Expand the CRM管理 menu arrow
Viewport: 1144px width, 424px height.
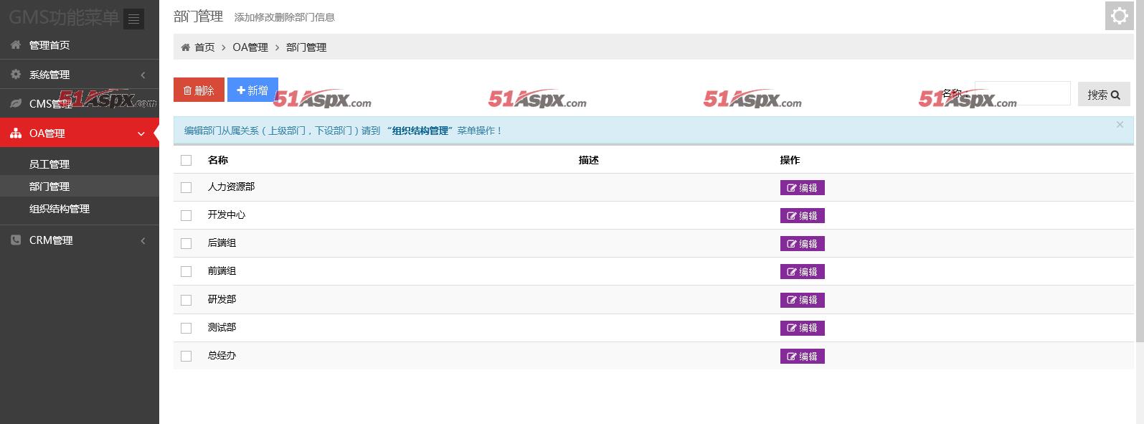click(x=143, y=240)
